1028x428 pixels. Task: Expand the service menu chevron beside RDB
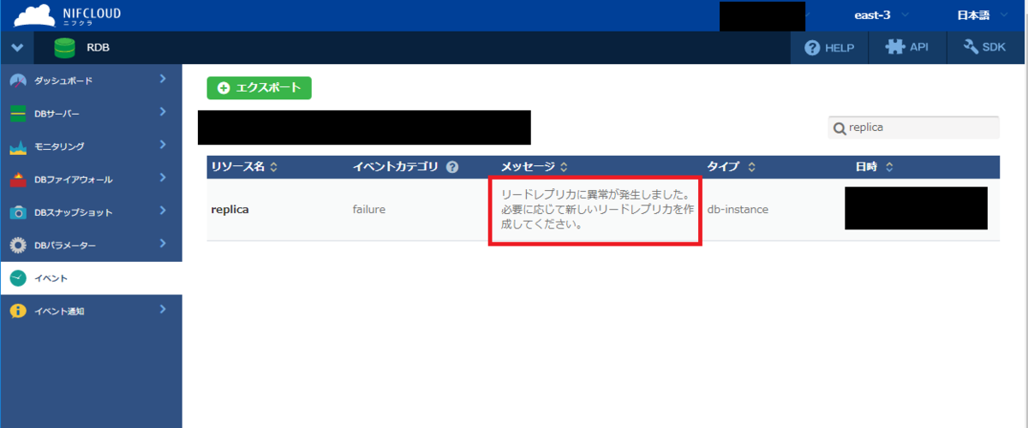point(17,48)
